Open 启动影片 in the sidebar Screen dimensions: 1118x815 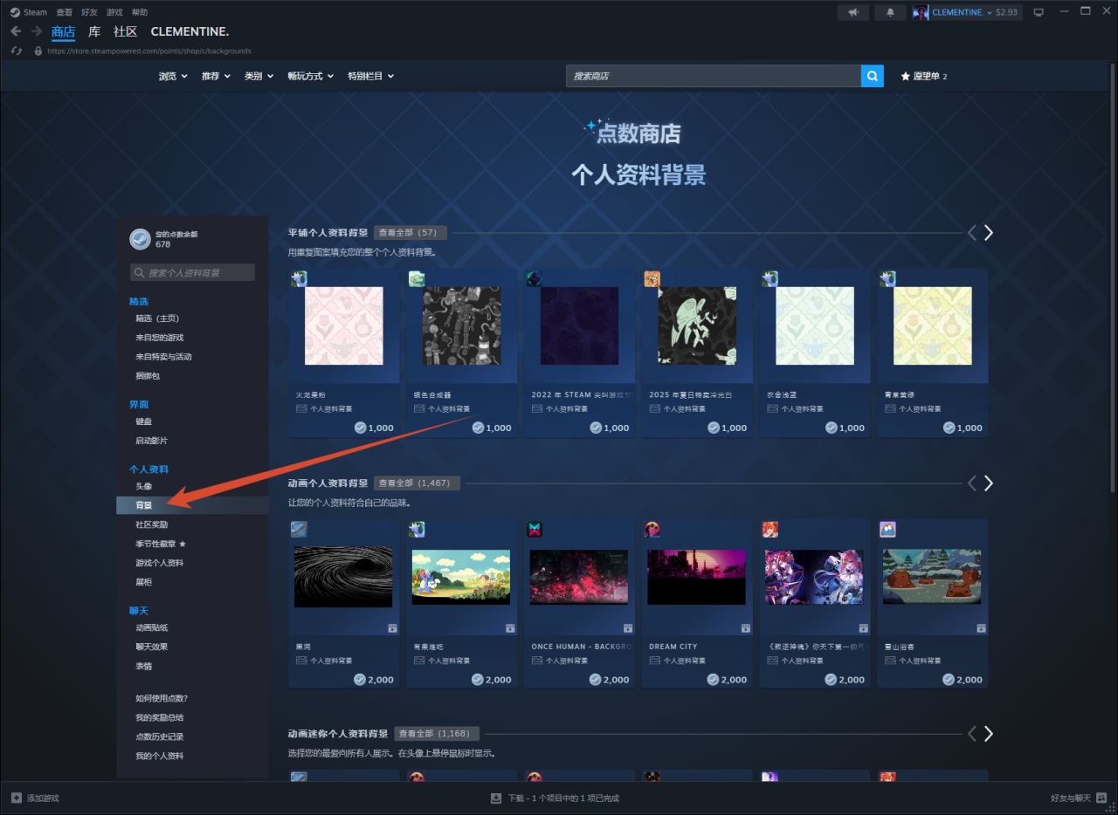[x=152, y=441]
